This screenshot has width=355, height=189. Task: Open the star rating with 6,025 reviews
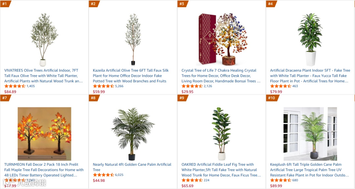(x=104, y=175)
